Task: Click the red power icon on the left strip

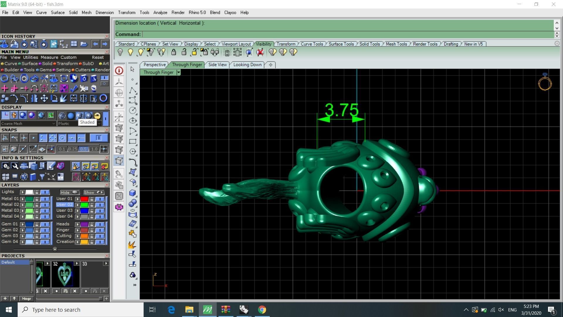Action: 119,70
